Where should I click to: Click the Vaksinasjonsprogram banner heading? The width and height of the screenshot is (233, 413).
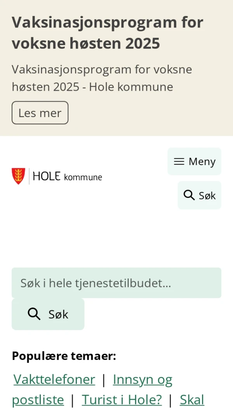pos(107,33)
